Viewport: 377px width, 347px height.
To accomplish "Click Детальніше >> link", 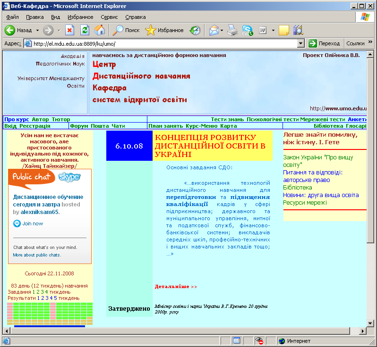I will (x=176, y=287).
